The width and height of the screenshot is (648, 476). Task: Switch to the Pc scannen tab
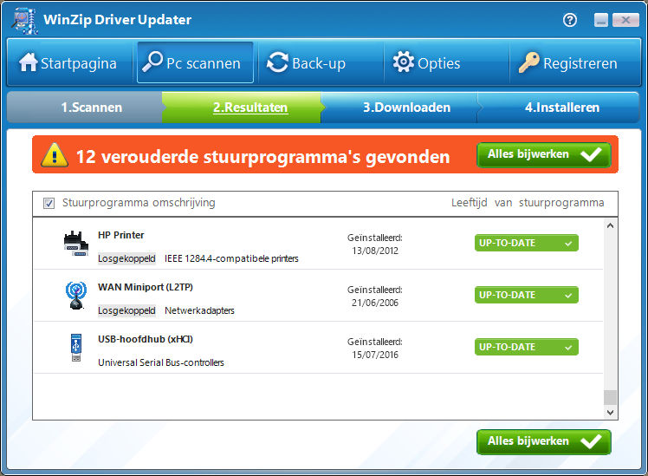(x=195, y=62)
